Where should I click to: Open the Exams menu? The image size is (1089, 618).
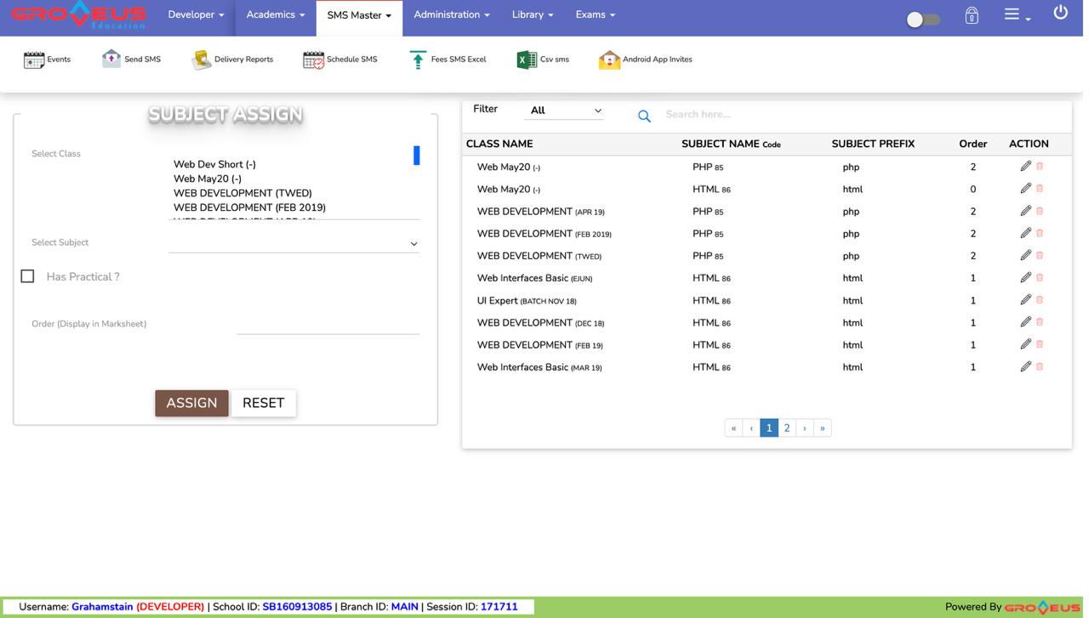595,14
